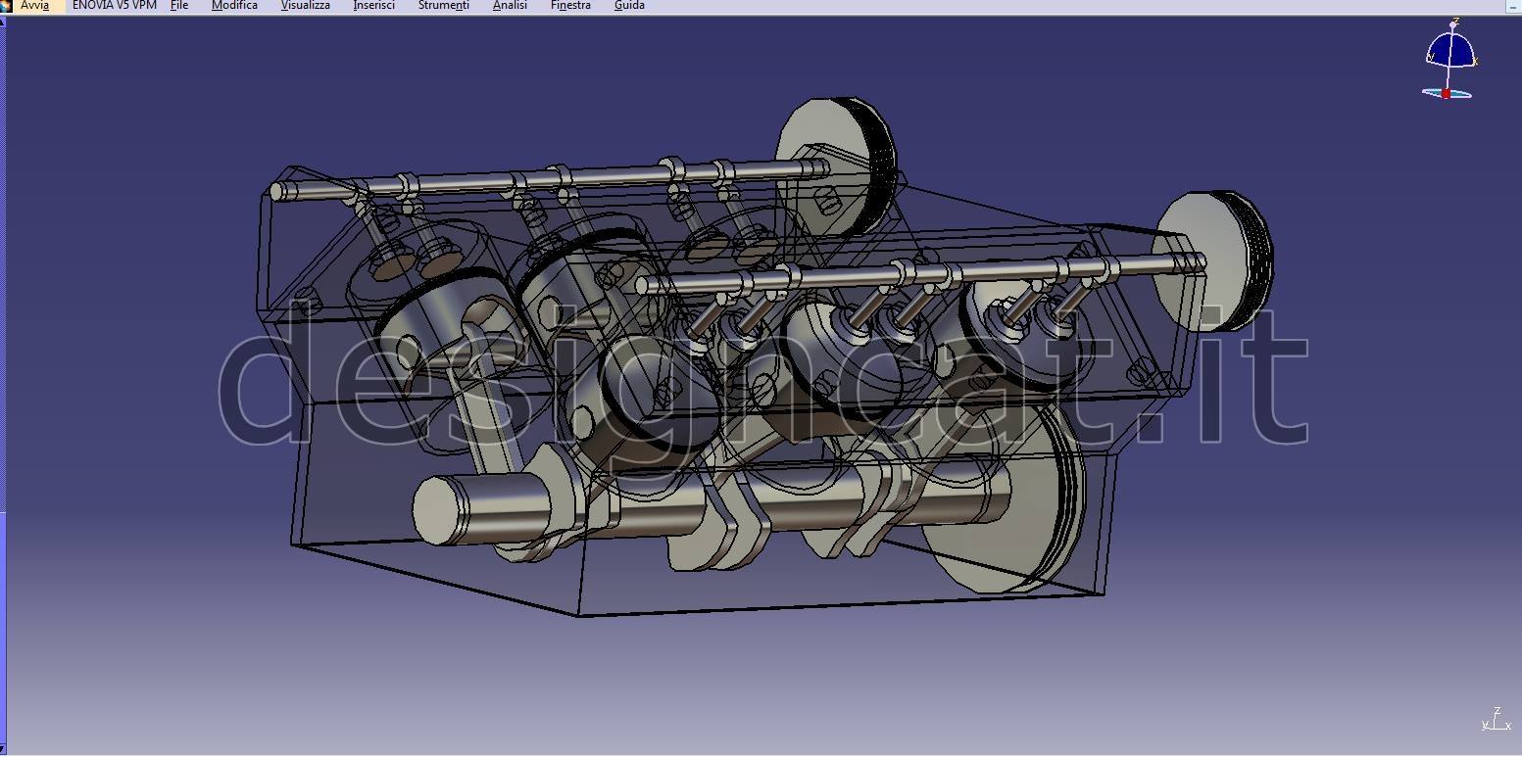This screenshot has width=1522, height=757.
Task: Open the Strumenti menu
Action: (x=443, y=6)
